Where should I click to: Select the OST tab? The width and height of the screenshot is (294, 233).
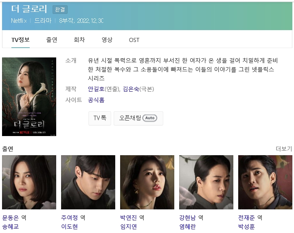pyautogui.click(x=134, y=40)
